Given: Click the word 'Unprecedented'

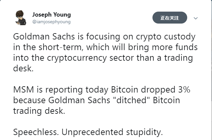Looking at the screenshot, I should (x=92, y=132).
